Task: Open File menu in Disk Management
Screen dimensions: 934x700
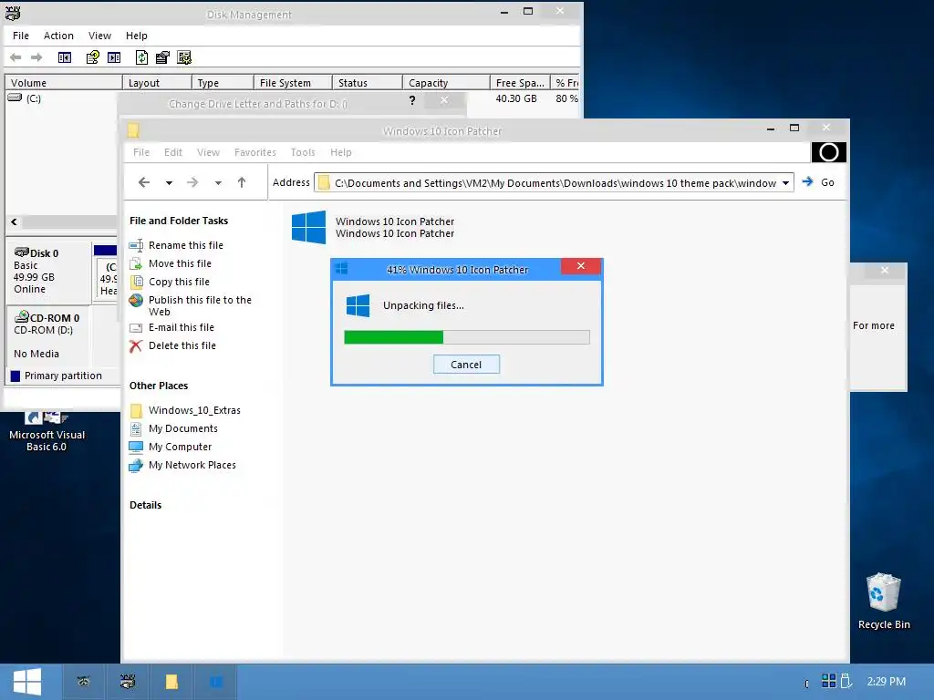Action: click(x=21, y=36)
